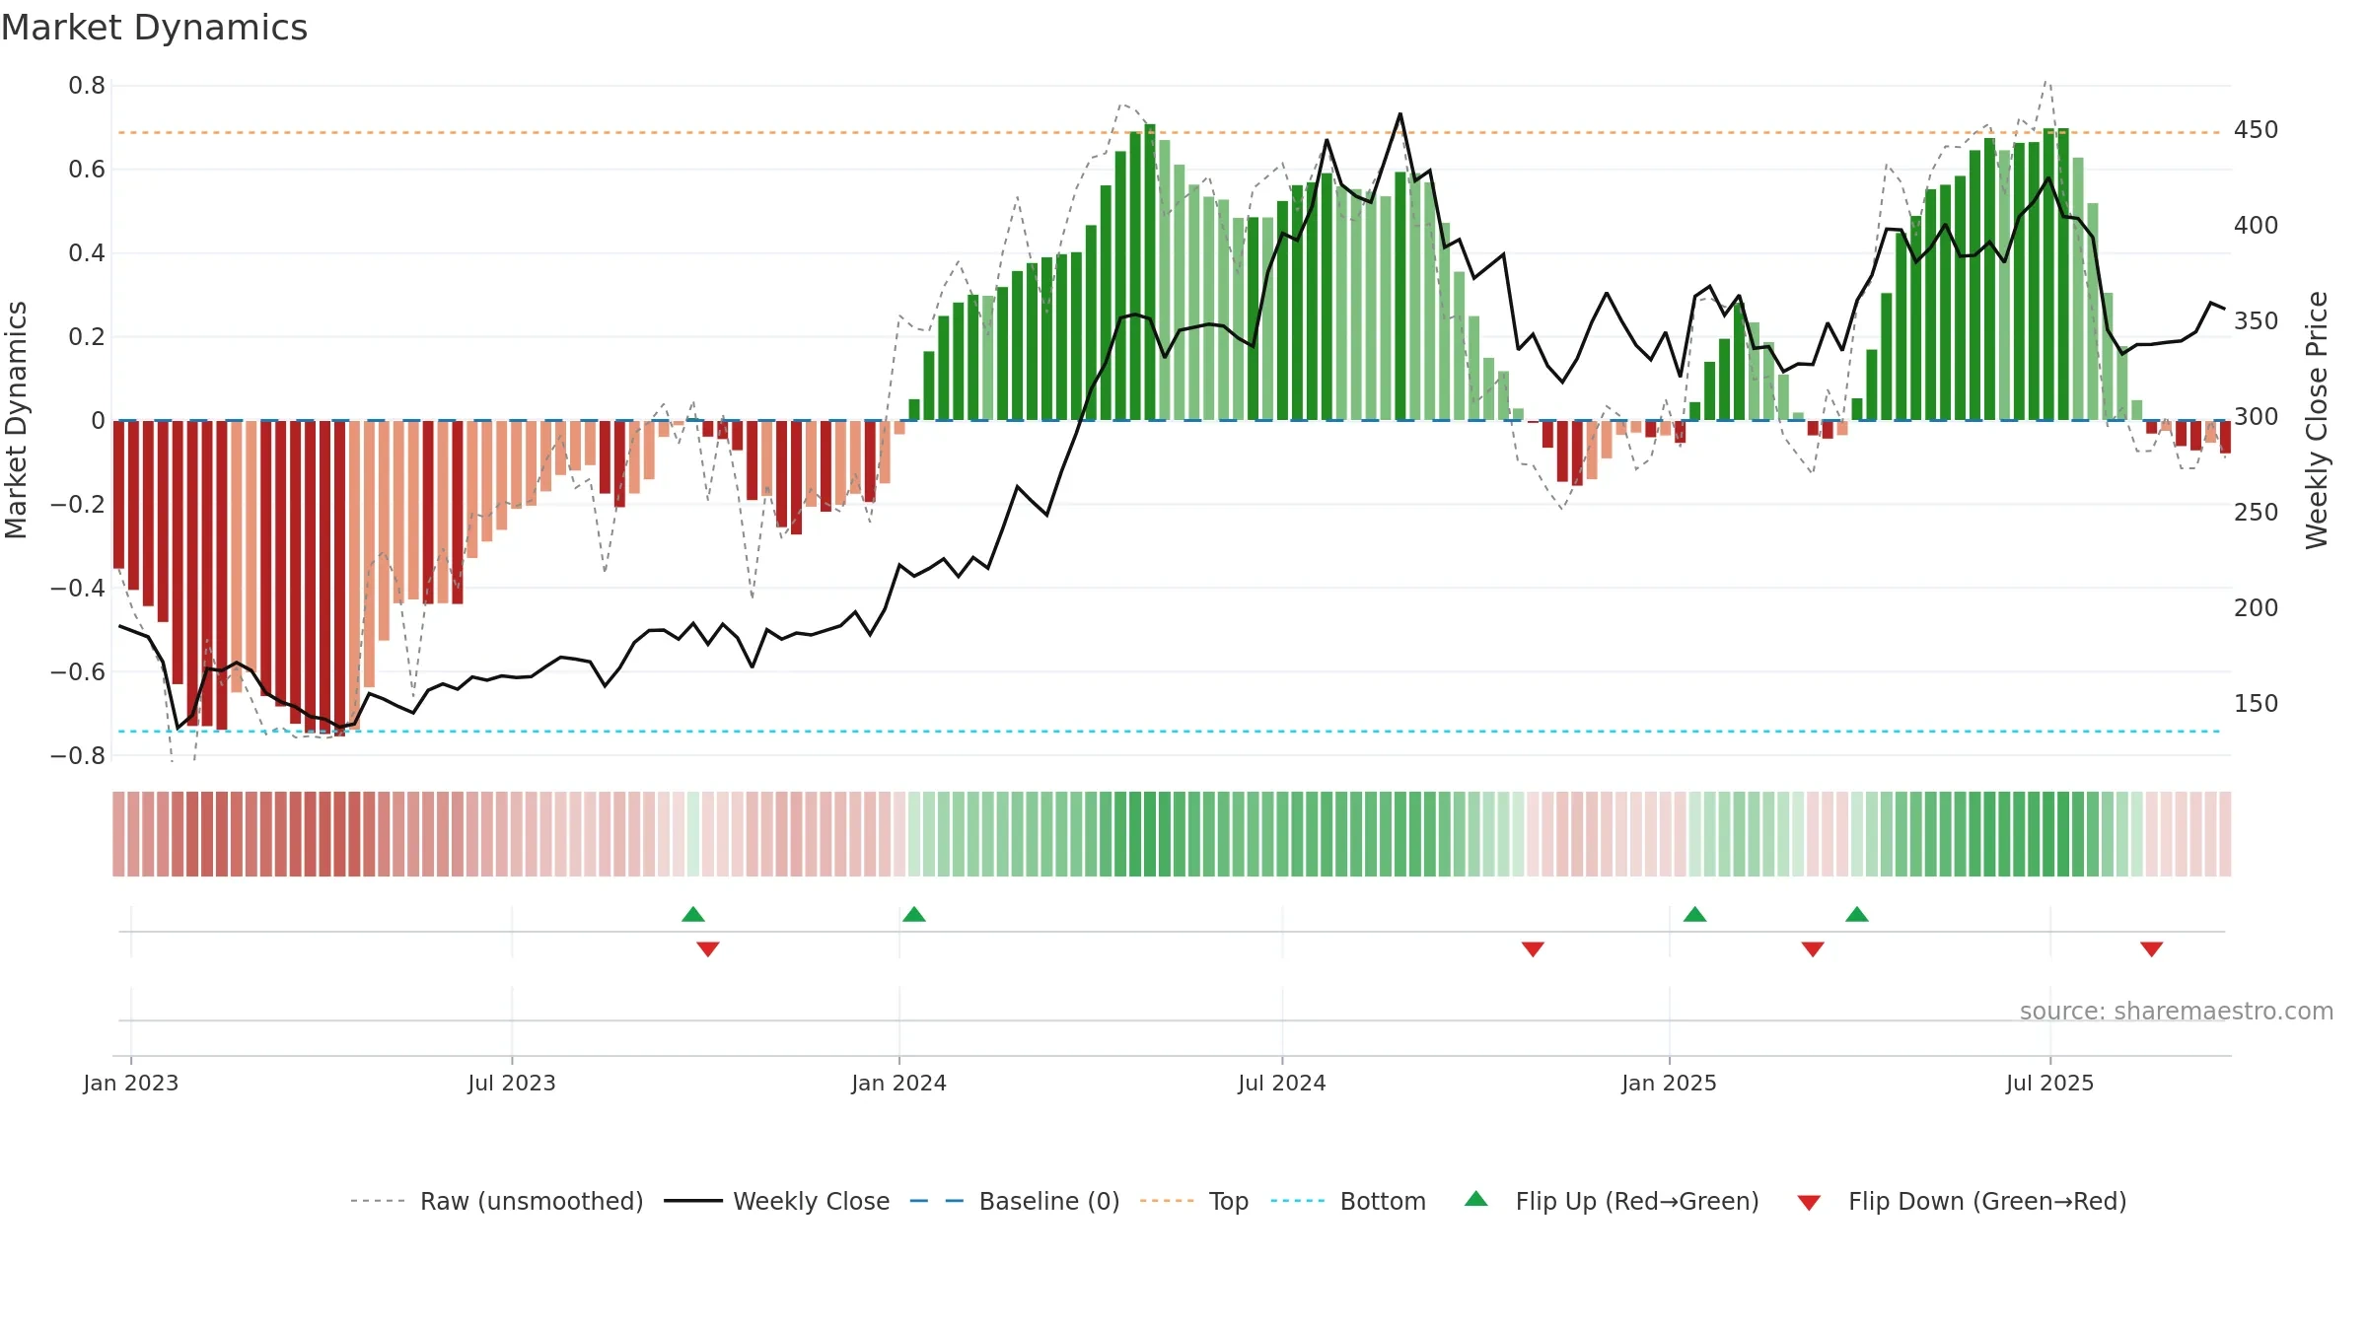This screenshot has height=1331, width=2367.
Task: Click the Jul 2025 x-axis label
Action: pyautogui.click(x=2050, y=1083)
